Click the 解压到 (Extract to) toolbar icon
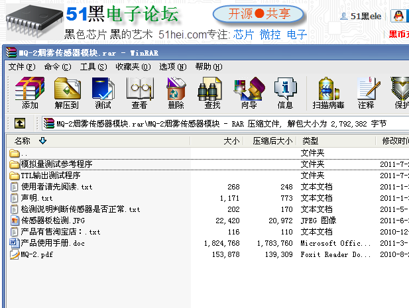This screenshot has width=409, height=308. coord(68,89)
